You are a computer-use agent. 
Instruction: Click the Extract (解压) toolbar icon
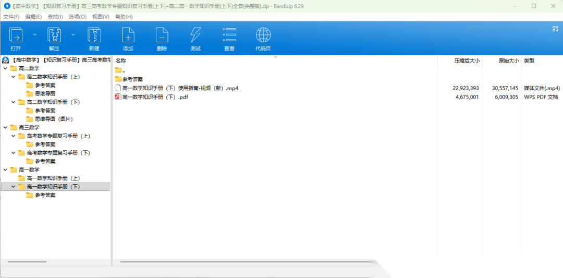tap(54, 35)
